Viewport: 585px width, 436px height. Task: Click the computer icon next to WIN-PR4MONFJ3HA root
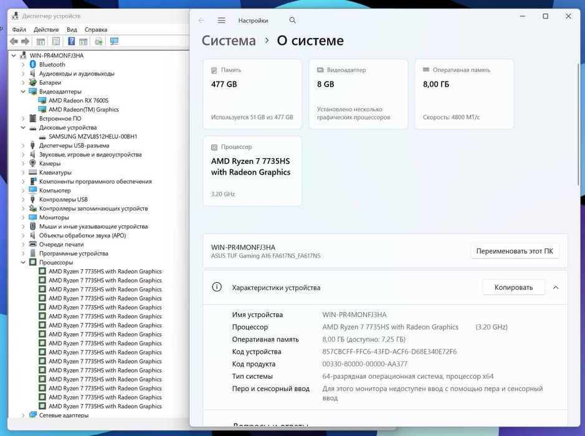(23, 55)
